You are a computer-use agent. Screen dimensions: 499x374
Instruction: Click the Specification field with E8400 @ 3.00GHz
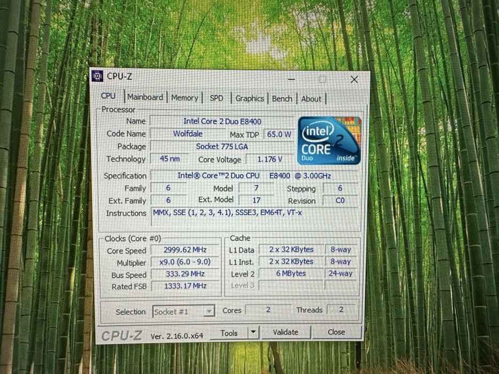255,176
